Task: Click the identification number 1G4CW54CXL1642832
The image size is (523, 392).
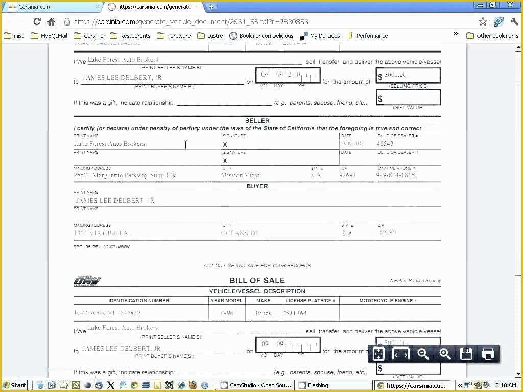Action: click(x=107, y=313)
